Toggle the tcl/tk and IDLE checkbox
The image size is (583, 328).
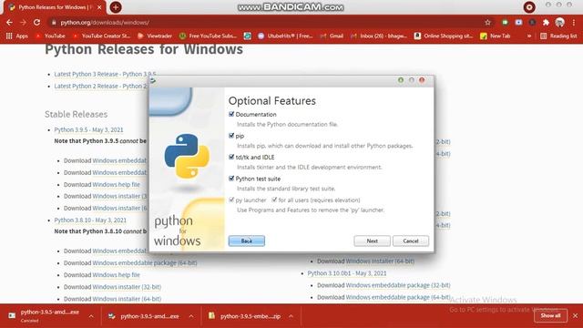click(x=231, y=157)
